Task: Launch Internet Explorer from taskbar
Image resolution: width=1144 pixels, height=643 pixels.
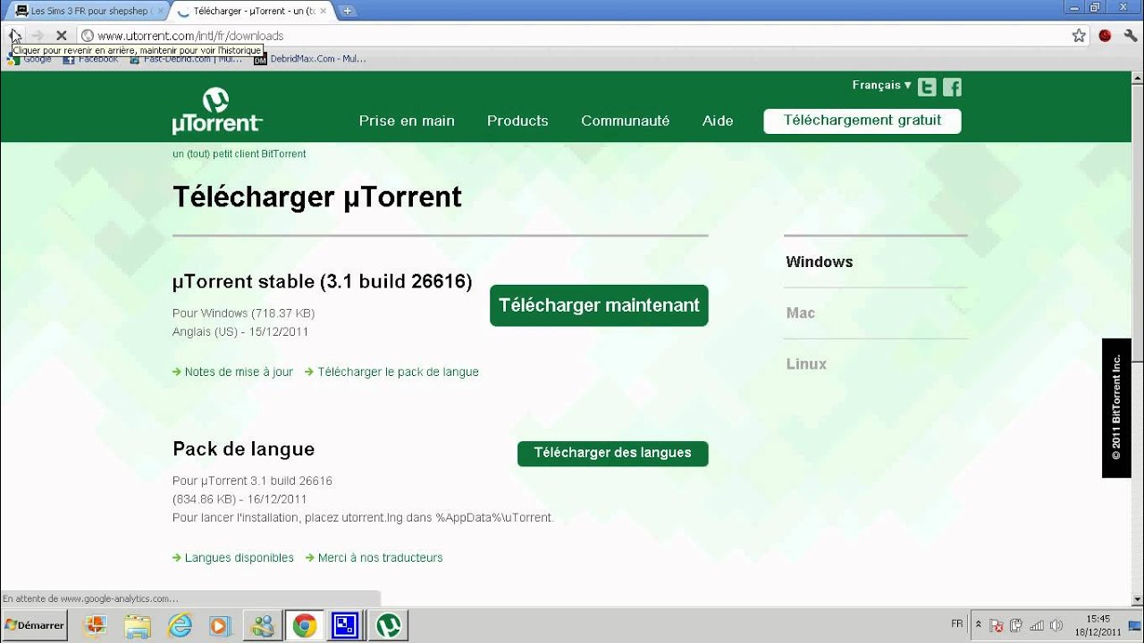Action: point(180,625)
